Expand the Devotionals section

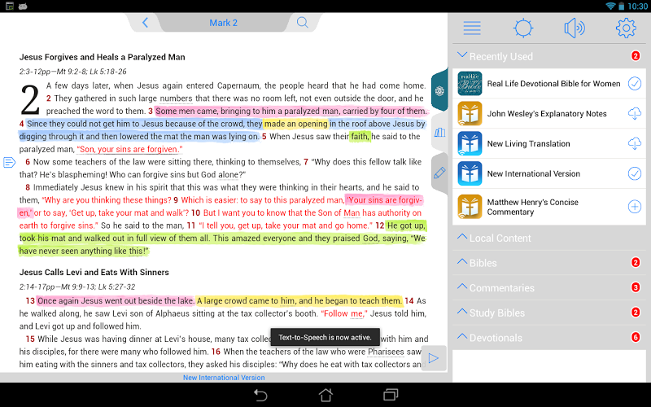[x=548, y=338]
